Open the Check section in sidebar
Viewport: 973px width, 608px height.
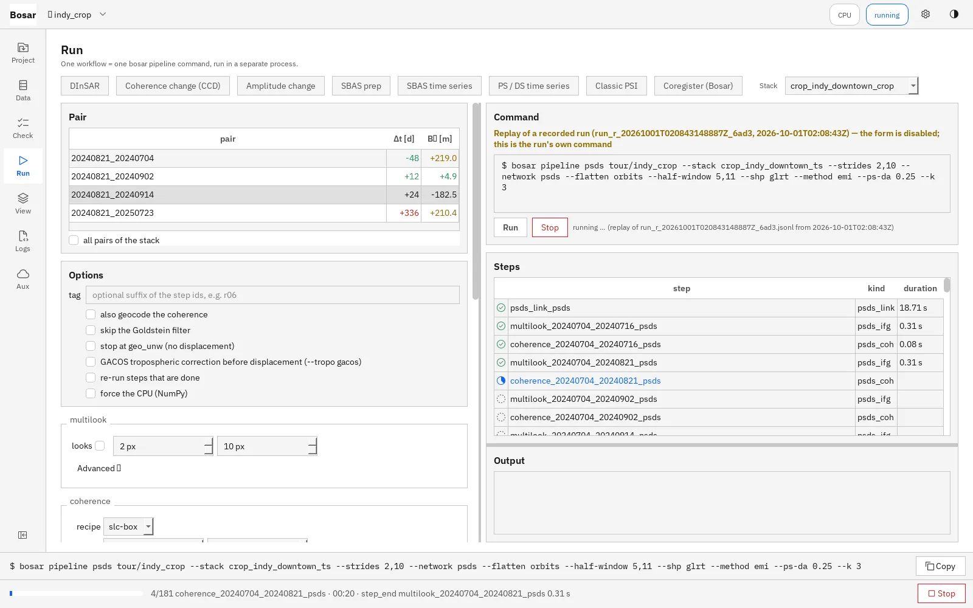point(23,128)
